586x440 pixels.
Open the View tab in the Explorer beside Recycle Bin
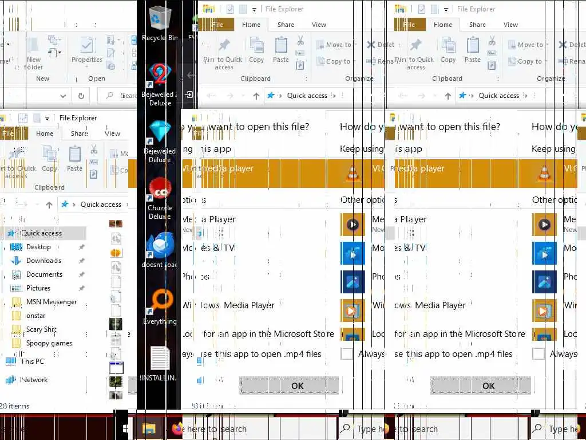click(x=319, y=25)
